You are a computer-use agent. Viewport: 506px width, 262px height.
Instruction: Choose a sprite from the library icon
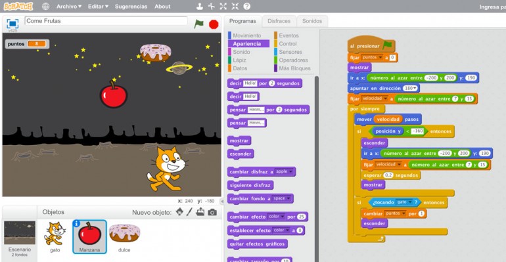click(x=180, y=211)
